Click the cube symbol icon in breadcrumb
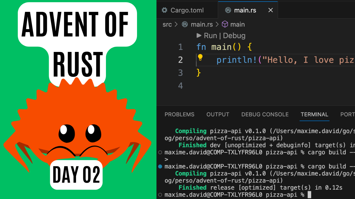The image size is (355, 199). (225, 24)
